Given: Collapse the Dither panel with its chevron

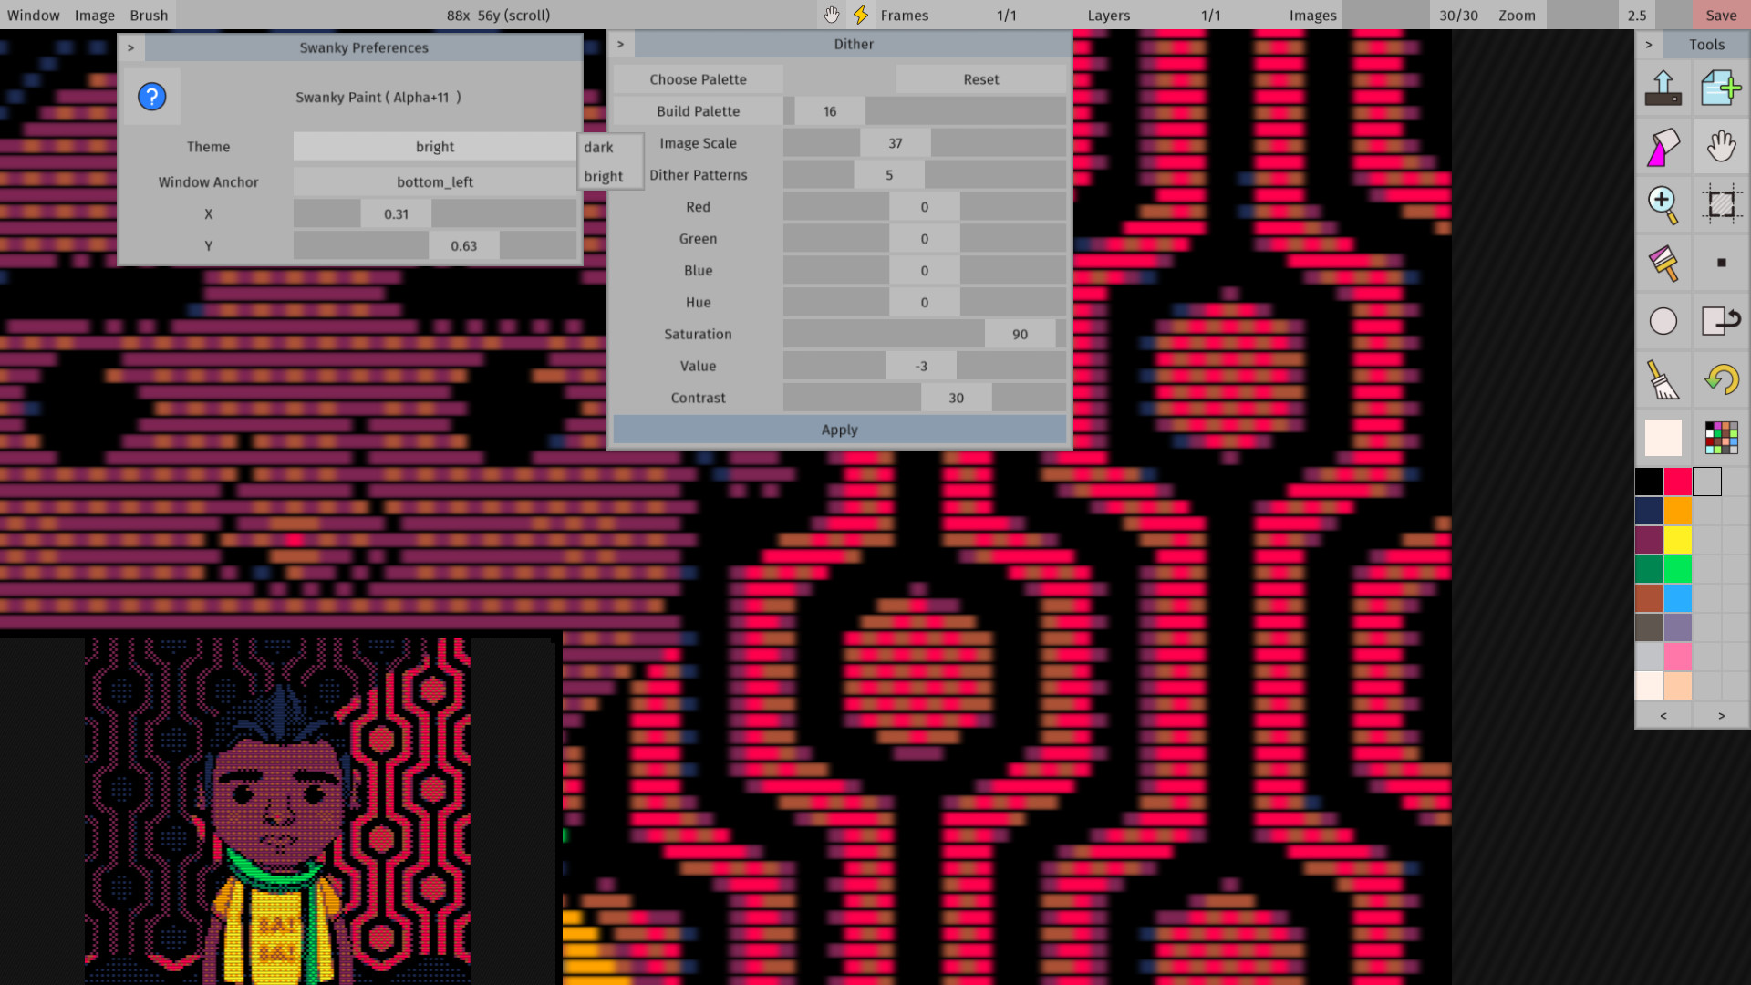Looking at the screenshot, I should tap(621, 43).
